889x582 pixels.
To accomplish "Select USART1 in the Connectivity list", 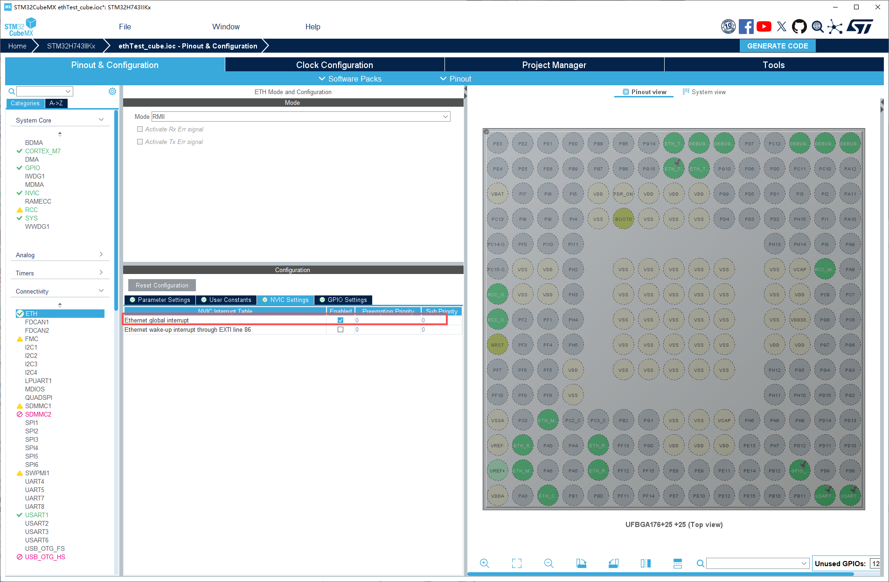I will pos(36,515).
